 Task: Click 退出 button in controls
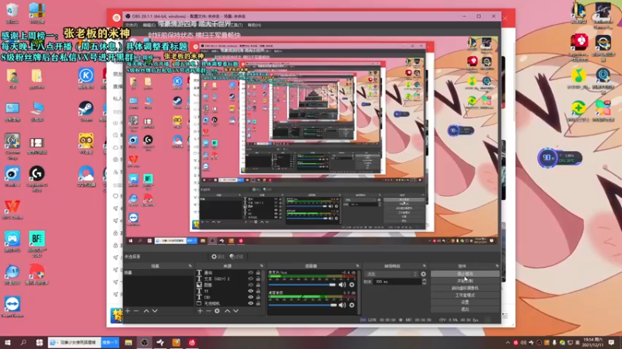coord(465,309)
